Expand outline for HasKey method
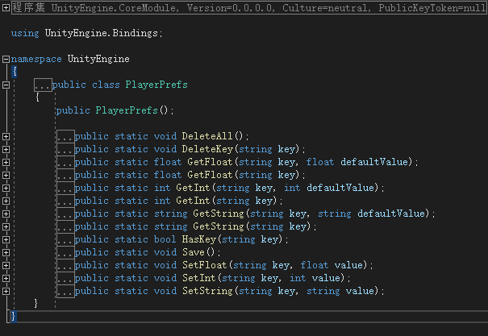488x336 pixels. (x=6, y=239)
